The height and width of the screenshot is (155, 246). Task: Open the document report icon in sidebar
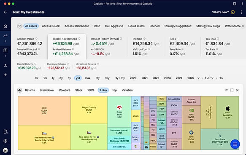(x=5, y=132)
